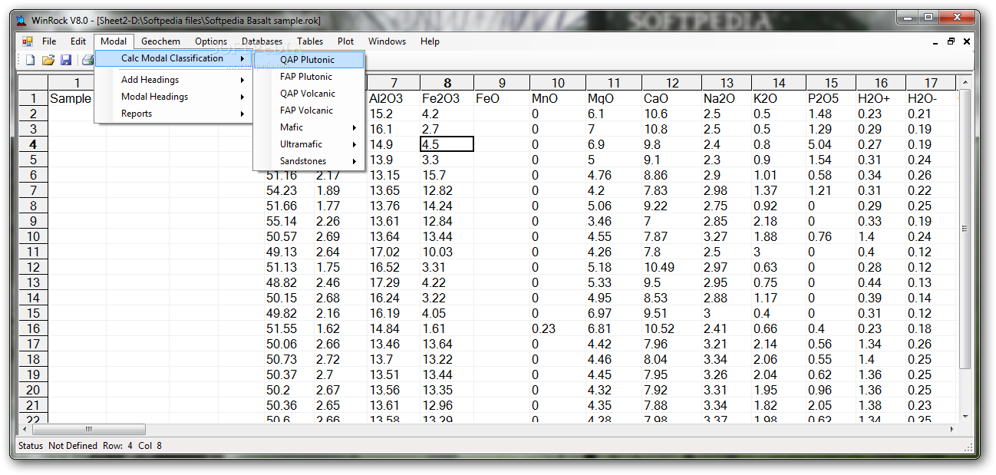
Task: Click the Status Not Defined status text
Action: 58,446
